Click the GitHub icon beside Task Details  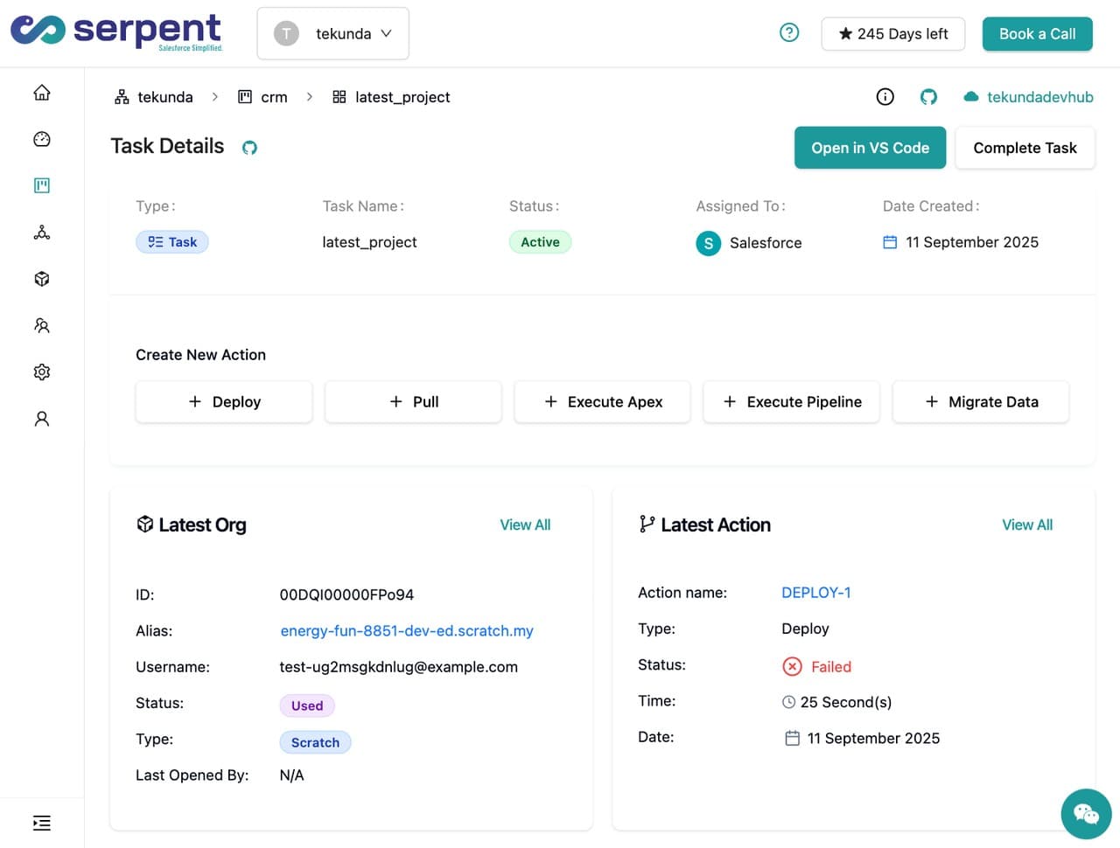(249, 148)
